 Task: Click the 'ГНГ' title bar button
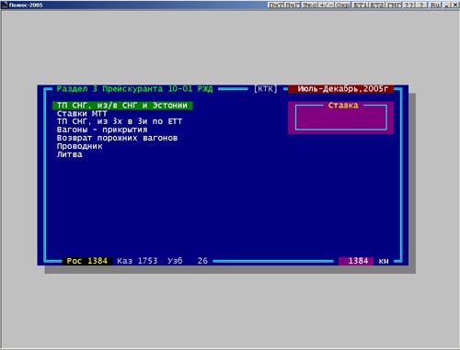[x=394, y=5]
